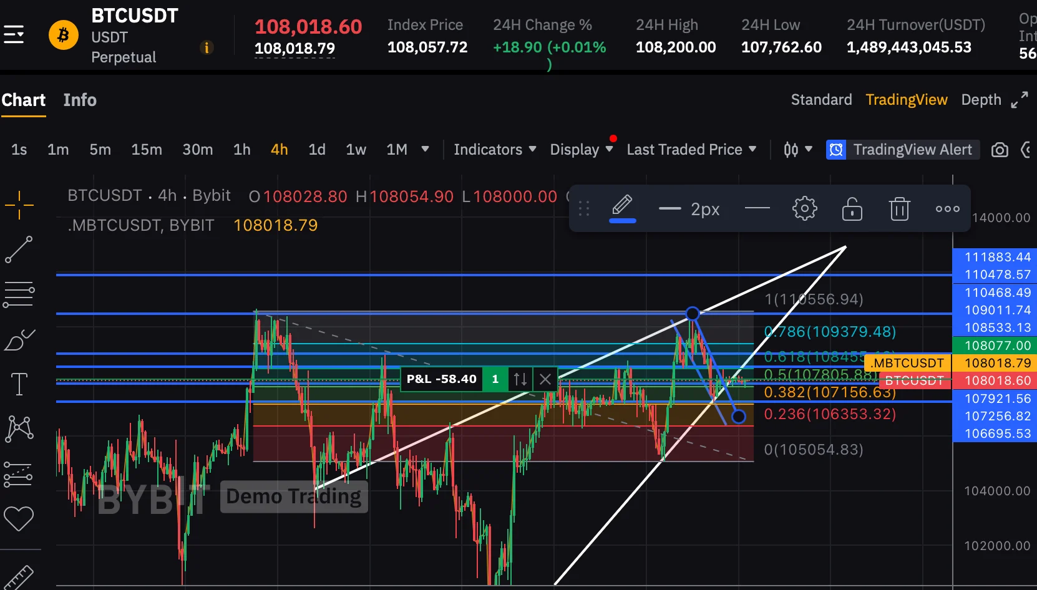1037x590 pixels.
Task: Open the line style selector
Action: [x=757, y=208]
